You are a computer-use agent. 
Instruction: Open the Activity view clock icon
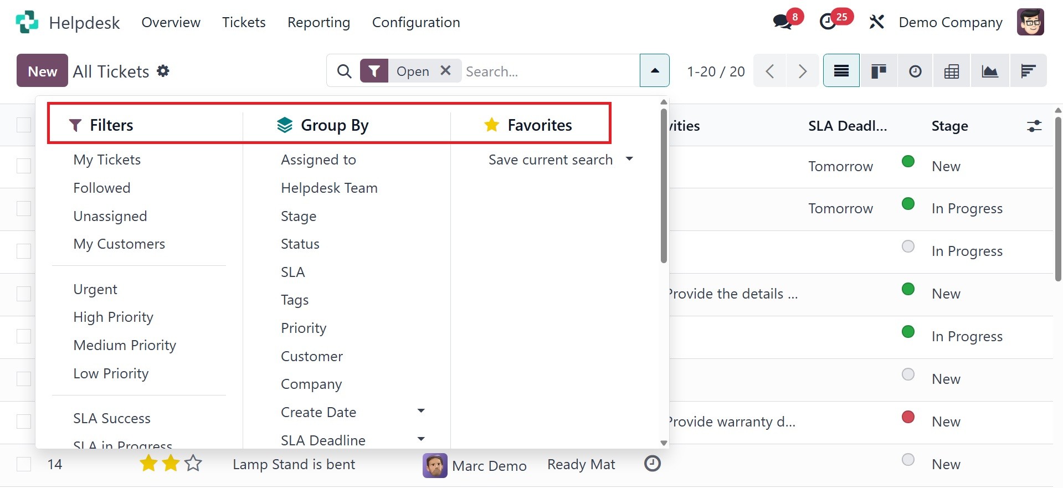915,71
